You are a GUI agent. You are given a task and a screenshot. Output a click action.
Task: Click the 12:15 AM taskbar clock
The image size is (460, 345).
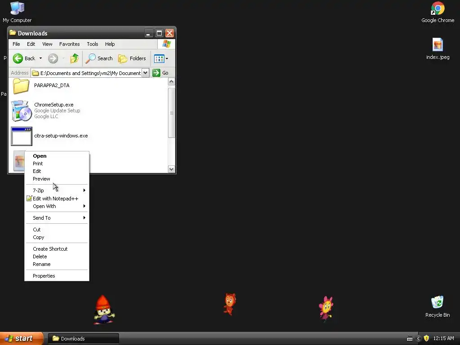(443, 338)
